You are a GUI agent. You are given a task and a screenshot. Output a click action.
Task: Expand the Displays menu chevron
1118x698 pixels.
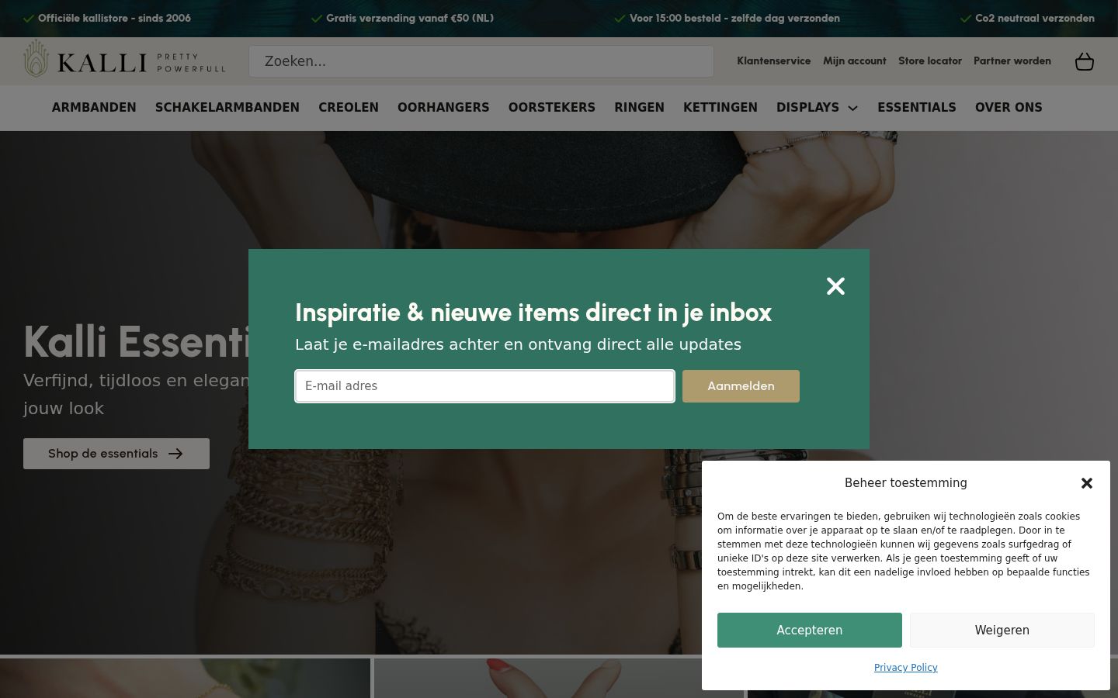point(852,108)
